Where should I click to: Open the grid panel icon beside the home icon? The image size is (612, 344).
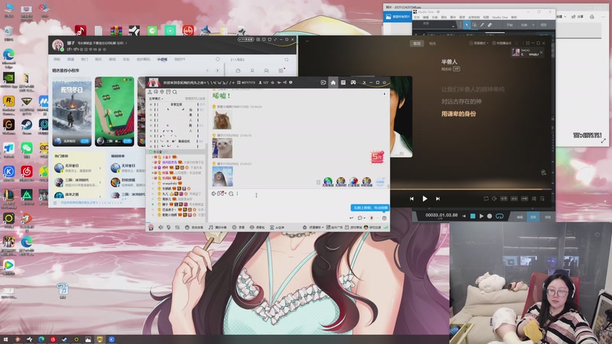(x=343, y=83)
